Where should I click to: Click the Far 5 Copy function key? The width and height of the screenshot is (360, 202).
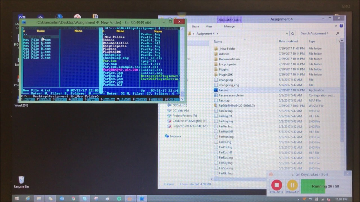click(x=90, y=99)
